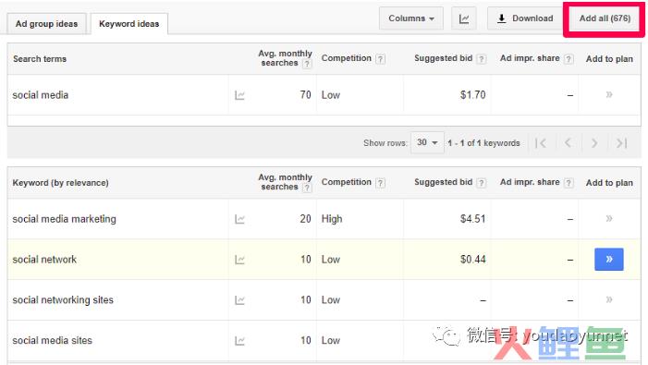Select the Keyword ideas tab
Viewport: 648px width, 365px height.
(x=128, y=24)
